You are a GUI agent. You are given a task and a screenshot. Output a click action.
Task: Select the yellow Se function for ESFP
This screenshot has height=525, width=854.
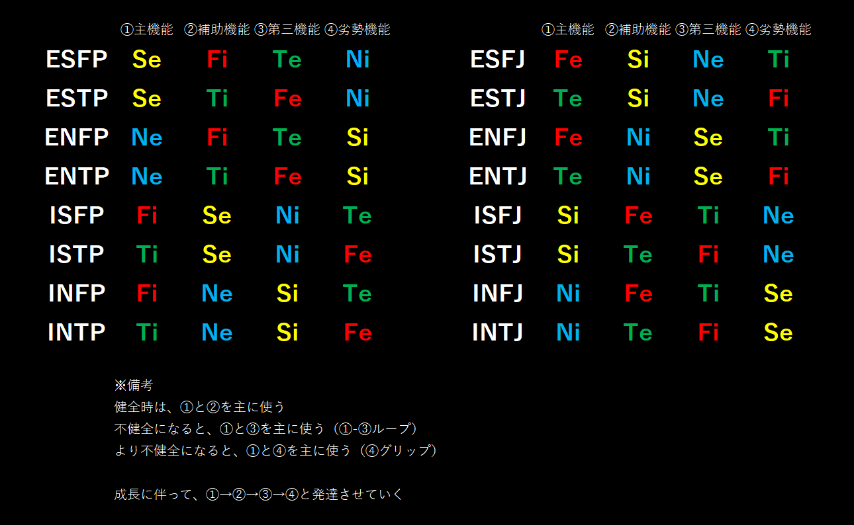(147, 60)
